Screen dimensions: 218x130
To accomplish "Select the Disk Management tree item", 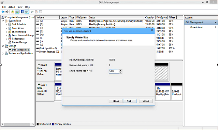I will coord(19,50).
